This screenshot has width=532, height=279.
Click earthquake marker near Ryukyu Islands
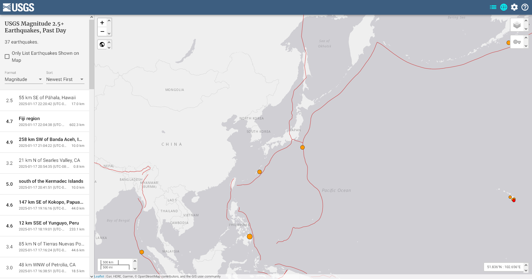tap(260, 172)
